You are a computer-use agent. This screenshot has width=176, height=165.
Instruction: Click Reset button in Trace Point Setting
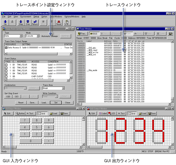point(21,102)
